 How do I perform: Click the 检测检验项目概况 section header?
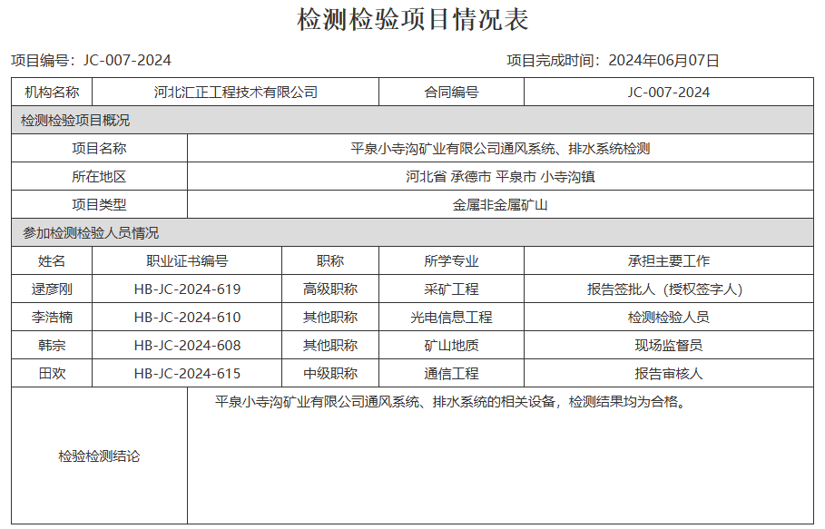click(412, 120)
